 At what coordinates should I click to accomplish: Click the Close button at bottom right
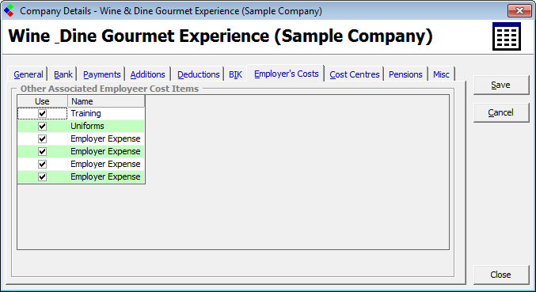[x=501, y=275]
